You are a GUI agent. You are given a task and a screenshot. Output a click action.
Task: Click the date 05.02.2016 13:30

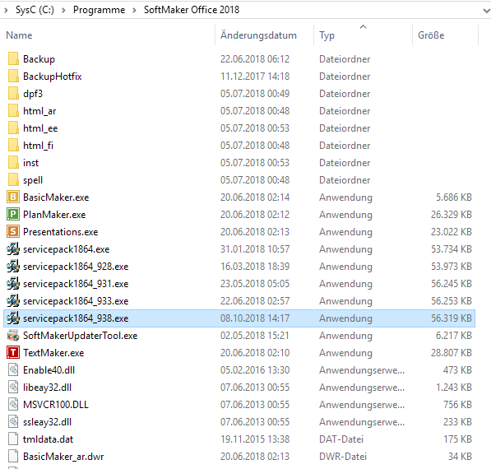[x=255, y=370]
